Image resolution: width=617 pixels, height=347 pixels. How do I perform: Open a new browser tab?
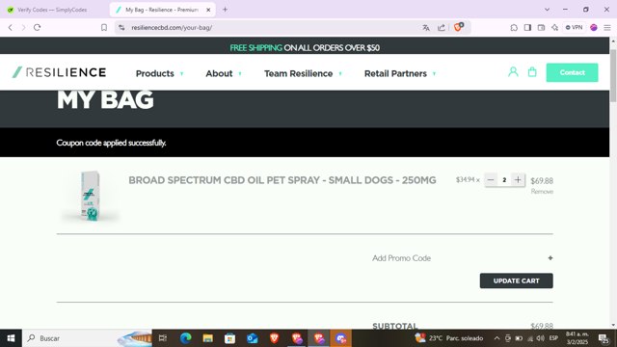(x=225, y=10)
